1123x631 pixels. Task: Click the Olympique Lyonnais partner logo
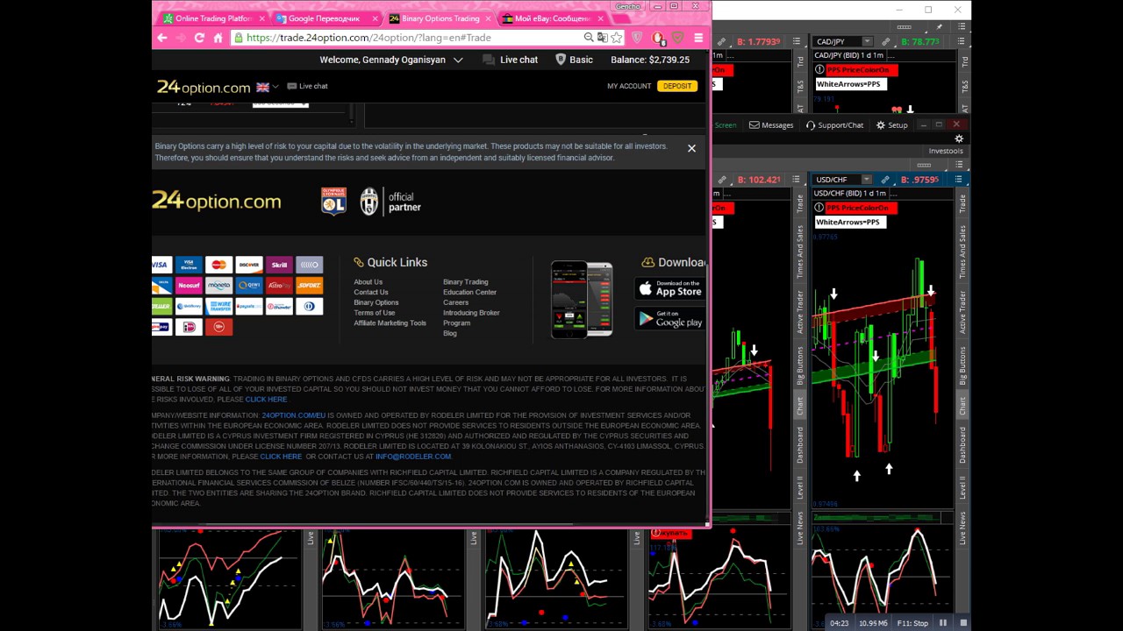[x=333, y=202]
